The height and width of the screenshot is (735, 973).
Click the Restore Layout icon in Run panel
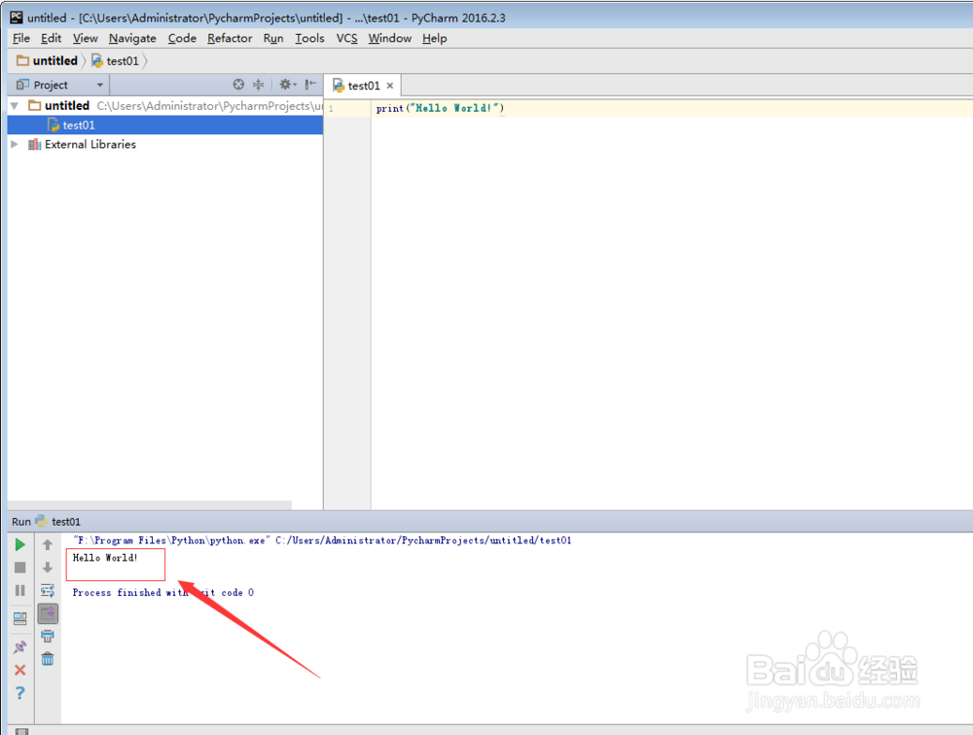coord(19,618)
